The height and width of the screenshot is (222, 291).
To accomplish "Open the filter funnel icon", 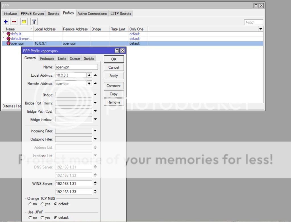I will coord(34,22).
